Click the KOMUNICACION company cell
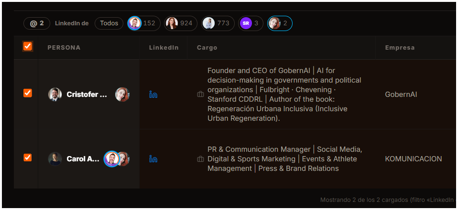The height and width of the screenshot is (210, 458). (x=414, y=159)
